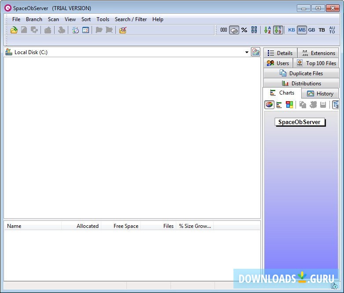
Task: Click the Files column header
Action: [159, 226]
